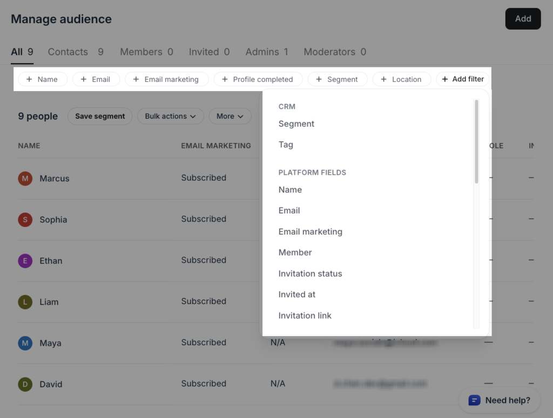This screenshot has height=418, width=553.
Task: Click Subscribed status in Marcus's row
Action: (204, 178)
